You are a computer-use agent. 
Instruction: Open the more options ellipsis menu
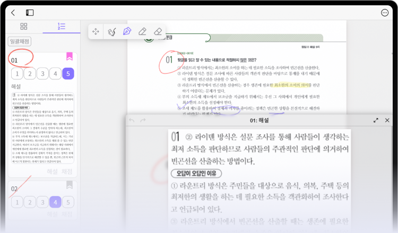pos(385,12)
